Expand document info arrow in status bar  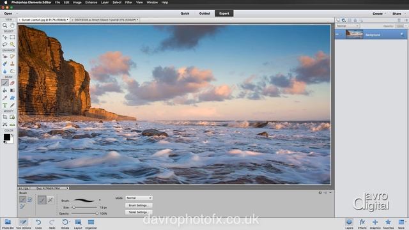point(68,188)
